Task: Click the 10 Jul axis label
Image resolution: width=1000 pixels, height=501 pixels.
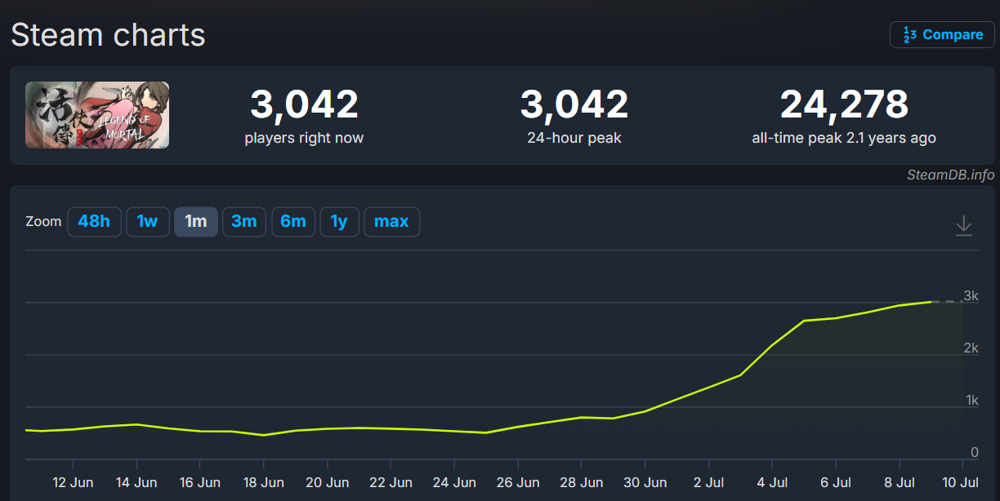Action: pos(960,482)
